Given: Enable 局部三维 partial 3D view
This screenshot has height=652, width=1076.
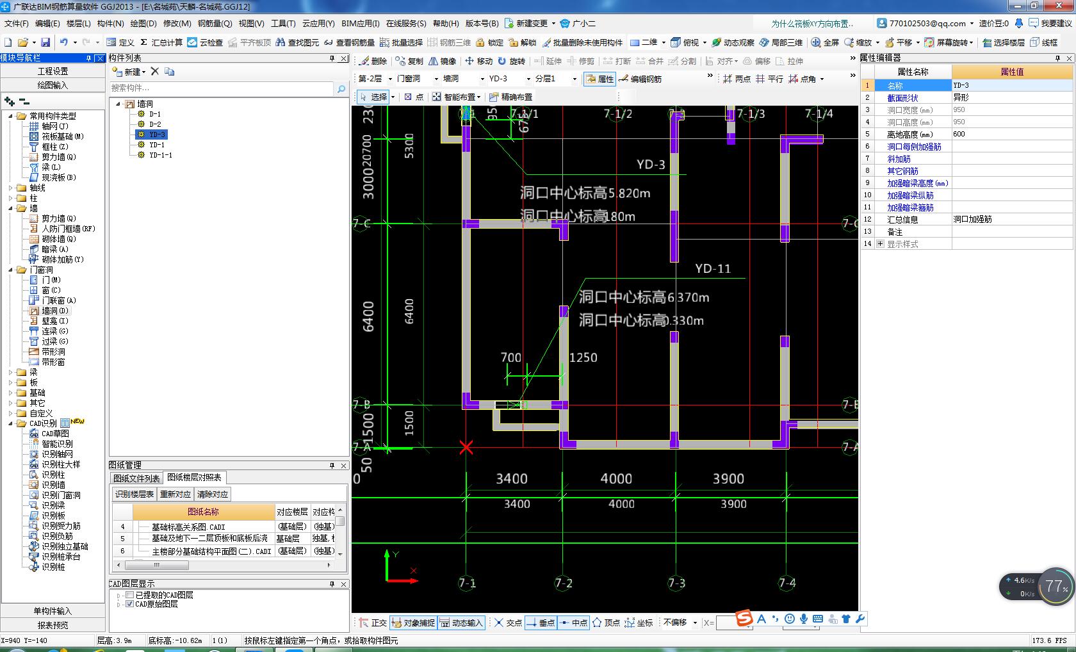Looking at the screenshot, I should [781, 42].
